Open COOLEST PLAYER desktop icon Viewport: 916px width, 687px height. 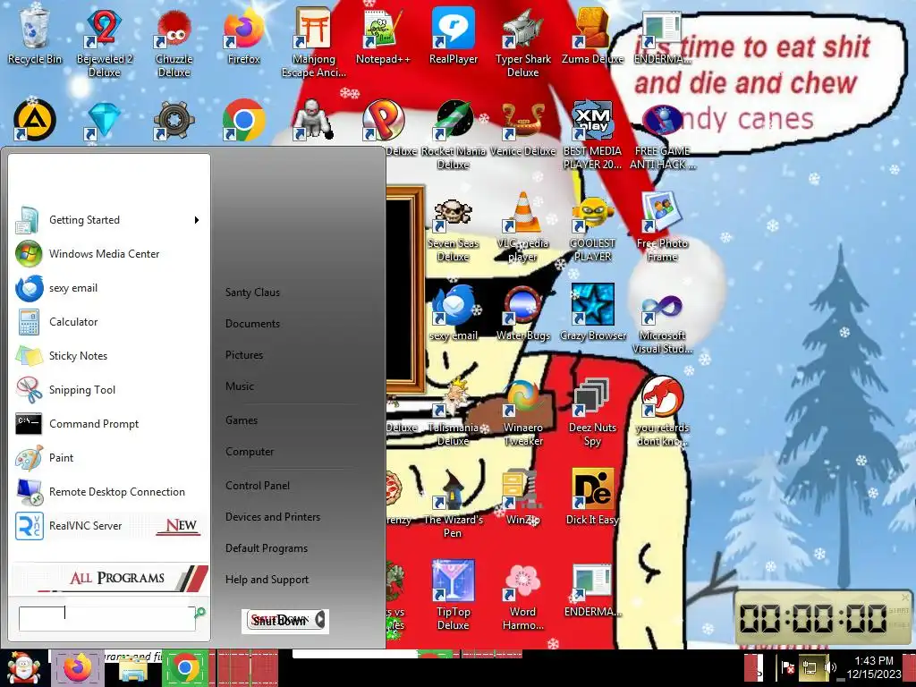click(x=592, y=228)
